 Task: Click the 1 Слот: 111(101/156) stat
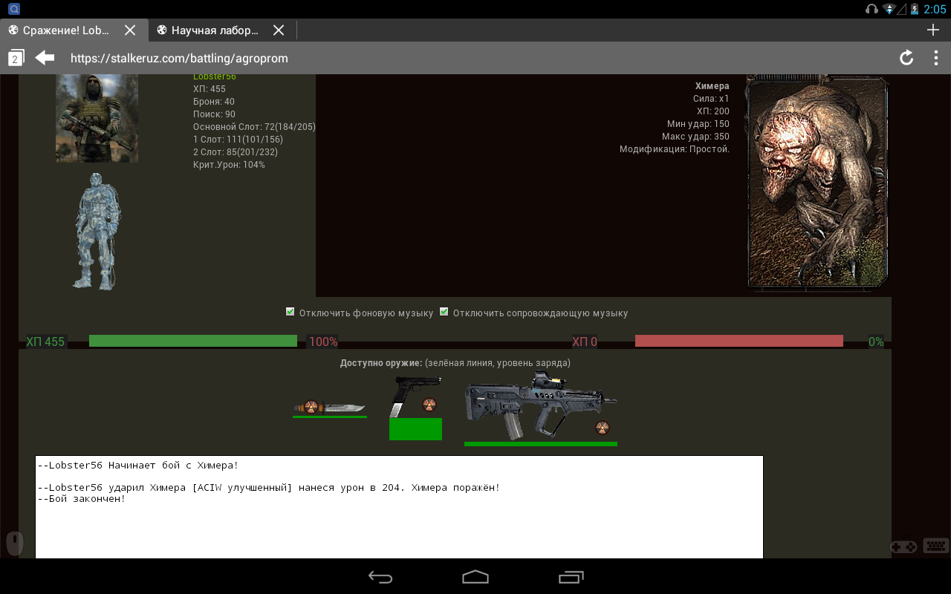coord(238,140)
